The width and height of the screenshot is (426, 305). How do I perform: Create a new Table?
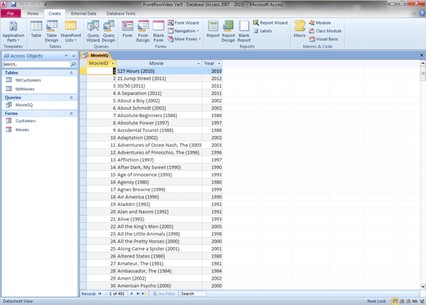click(x=36, y=30)
